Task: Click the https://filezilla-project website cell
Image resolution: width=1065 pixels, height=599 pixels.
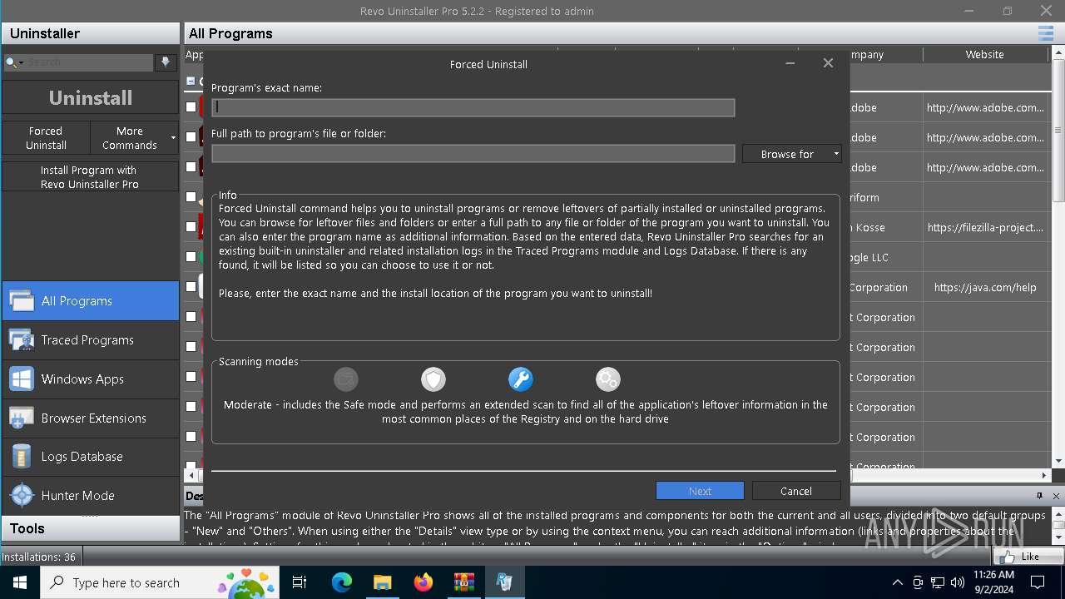Action: 985,227
